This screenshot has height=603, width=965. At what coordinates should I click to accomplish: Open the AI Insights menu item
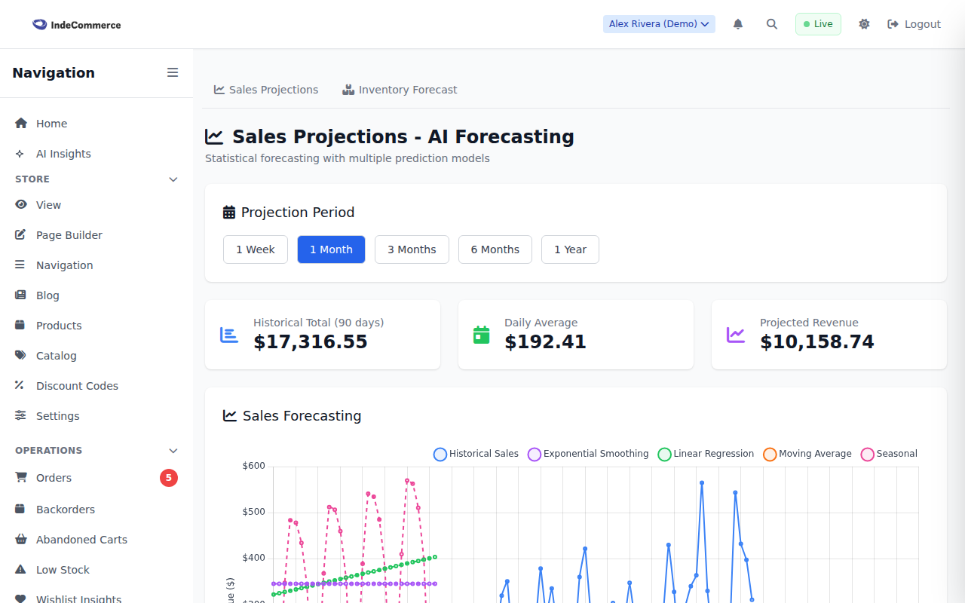coord(96,154)
